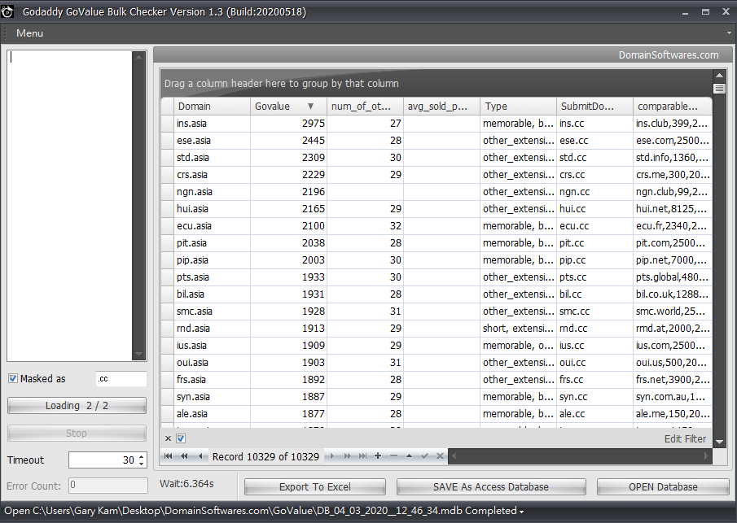Viewport: 737px width, 523px height.
Task: Select the ins.asia domain cell
Action: pos(212,124)
